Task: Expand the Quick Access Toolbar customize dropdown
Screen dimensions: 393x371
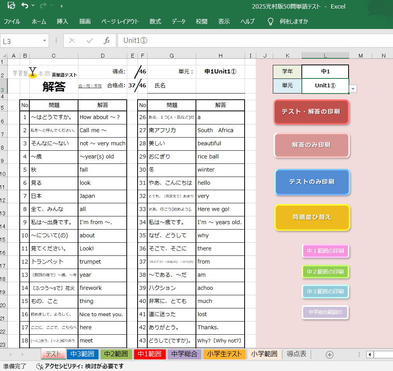Action: coord(62,6)
